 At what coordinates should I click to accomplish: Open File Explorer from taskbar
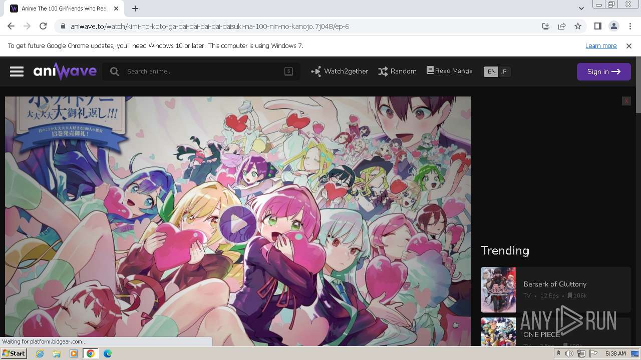(57, 353)
